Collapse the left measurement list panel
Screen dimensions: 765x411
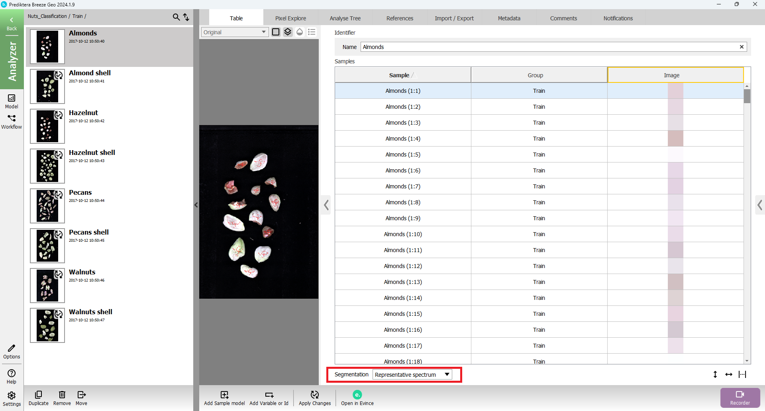tap(196, 205)
